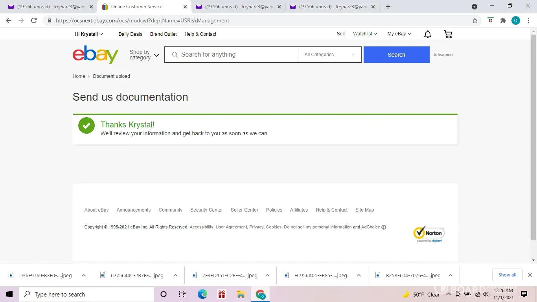Image resolution: width=537 pixels, height=302 pixels.
Task: Open the eBay notifications bell
Action: coord(428,35)
